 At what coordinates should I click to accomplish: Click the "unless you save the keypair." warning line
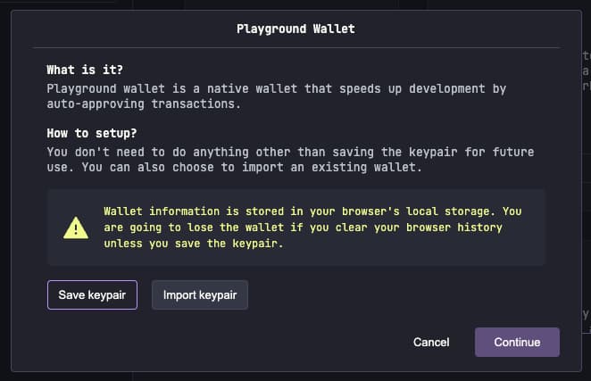coord(194,244)
